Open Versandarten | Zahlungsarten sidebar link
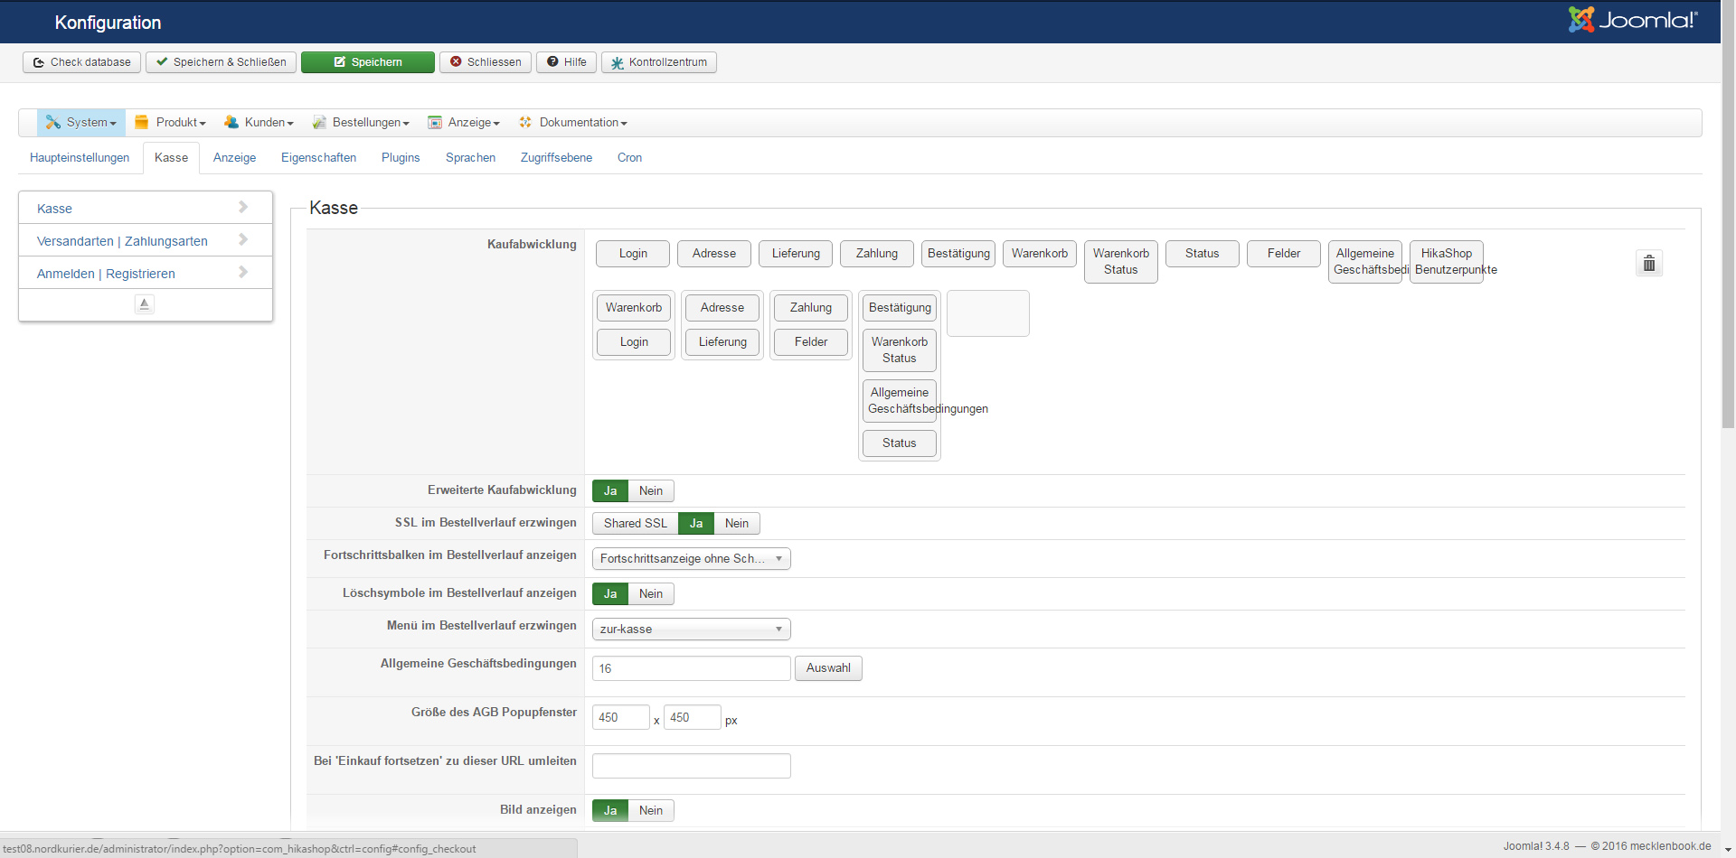This screenshot has height=858, width=1736. [122, 241]
